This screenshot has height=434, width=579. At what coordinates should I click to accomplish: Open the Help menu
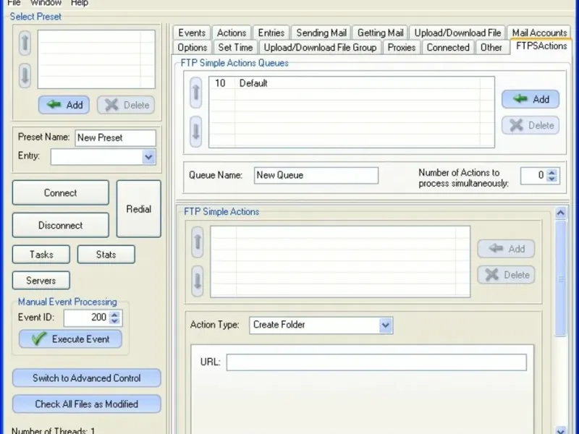[80, 3]
